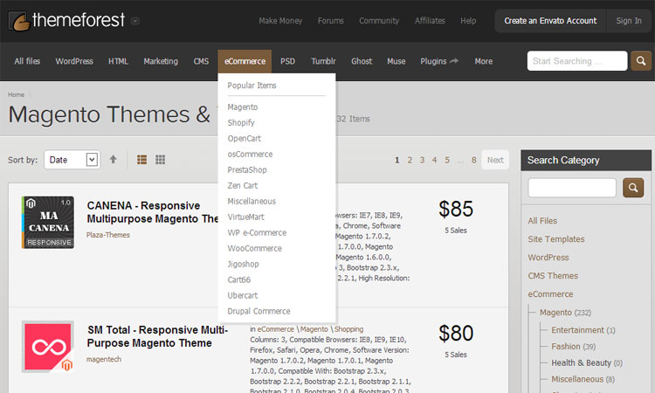This screenshot has width=655, height=393.
Task: Click the Search Category magnifier button
Action: (633, 188)
